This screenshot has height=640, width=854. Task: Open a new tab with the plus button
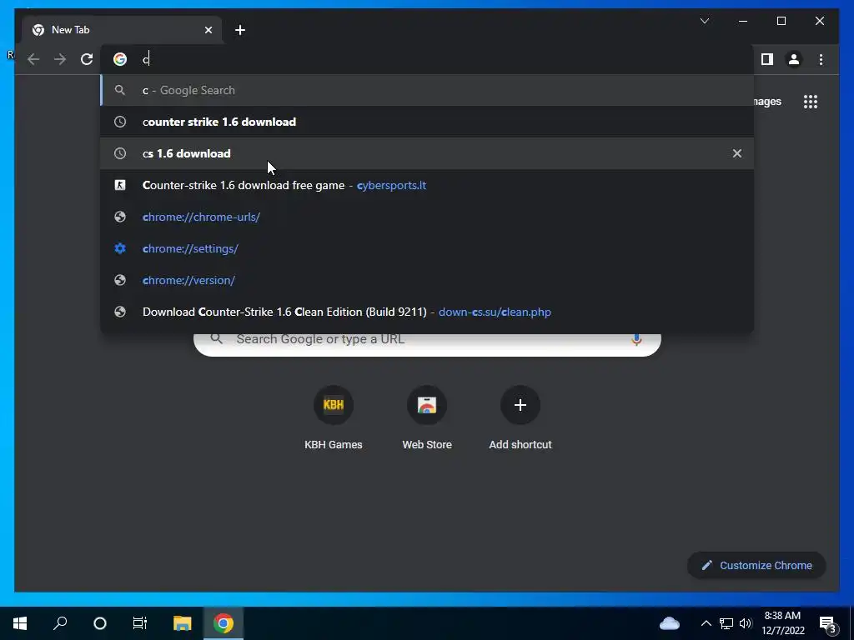240,30
